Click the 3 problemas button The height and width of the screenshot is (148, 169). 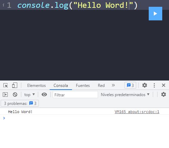pyautogui.click(x=20, y=103)
